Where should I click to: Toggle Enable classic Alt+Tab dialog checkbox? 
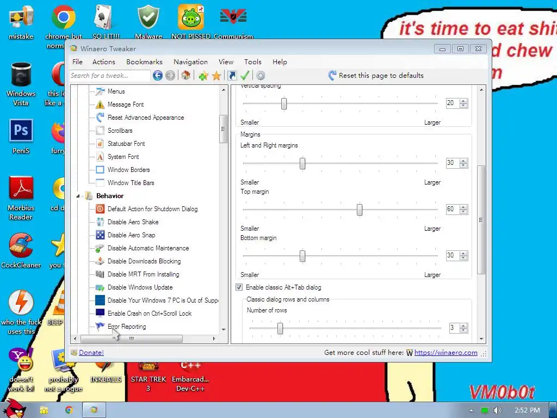(x=239, y=287)
